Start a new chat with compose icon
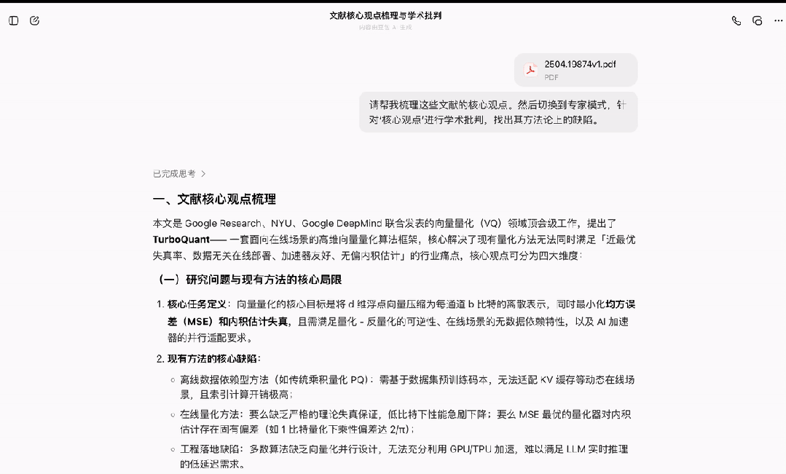Screen dimensions: 786x474 (34, 20)
